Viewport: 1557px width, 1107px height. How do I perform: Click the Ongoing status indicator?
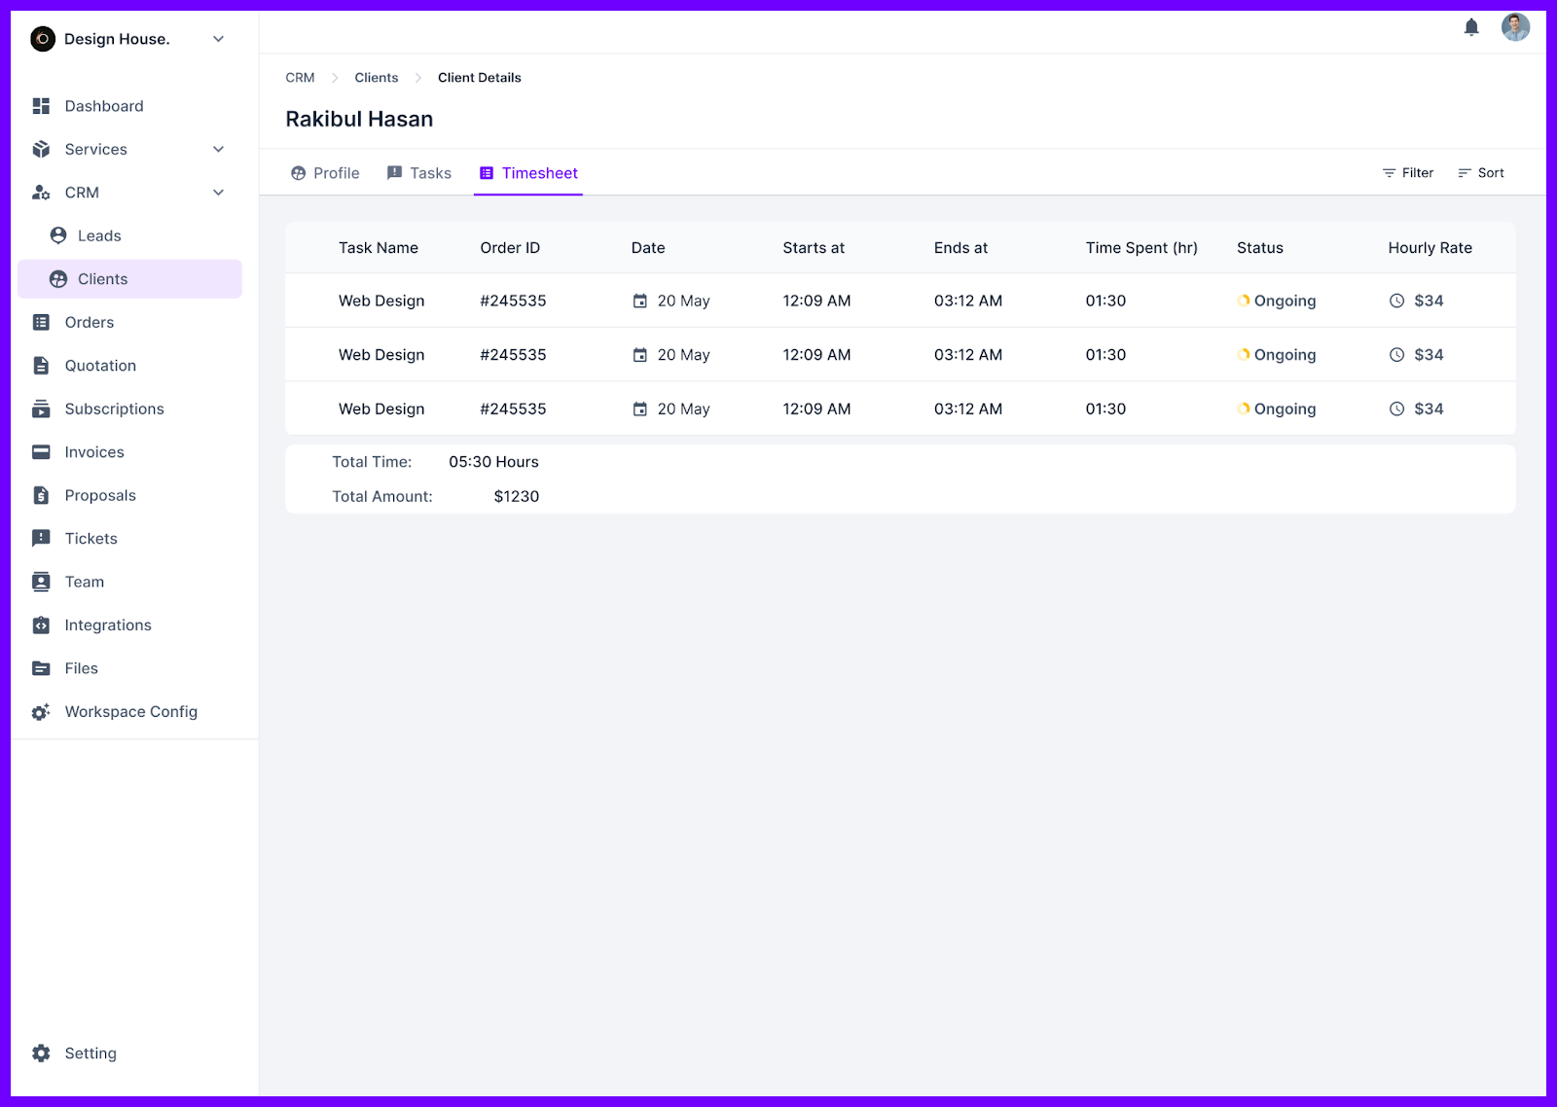[x=1244, y=301]
